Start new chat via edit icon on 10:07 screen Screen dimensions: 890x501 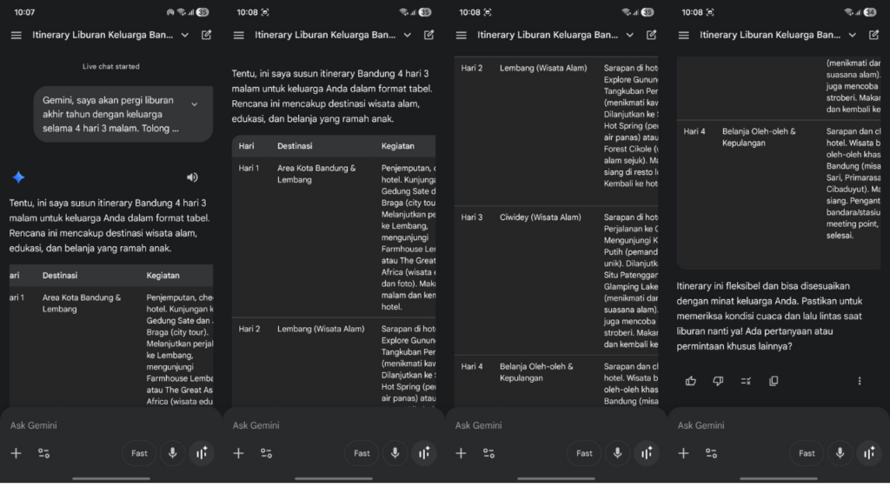pyautogui.click(x=207, y=36)
